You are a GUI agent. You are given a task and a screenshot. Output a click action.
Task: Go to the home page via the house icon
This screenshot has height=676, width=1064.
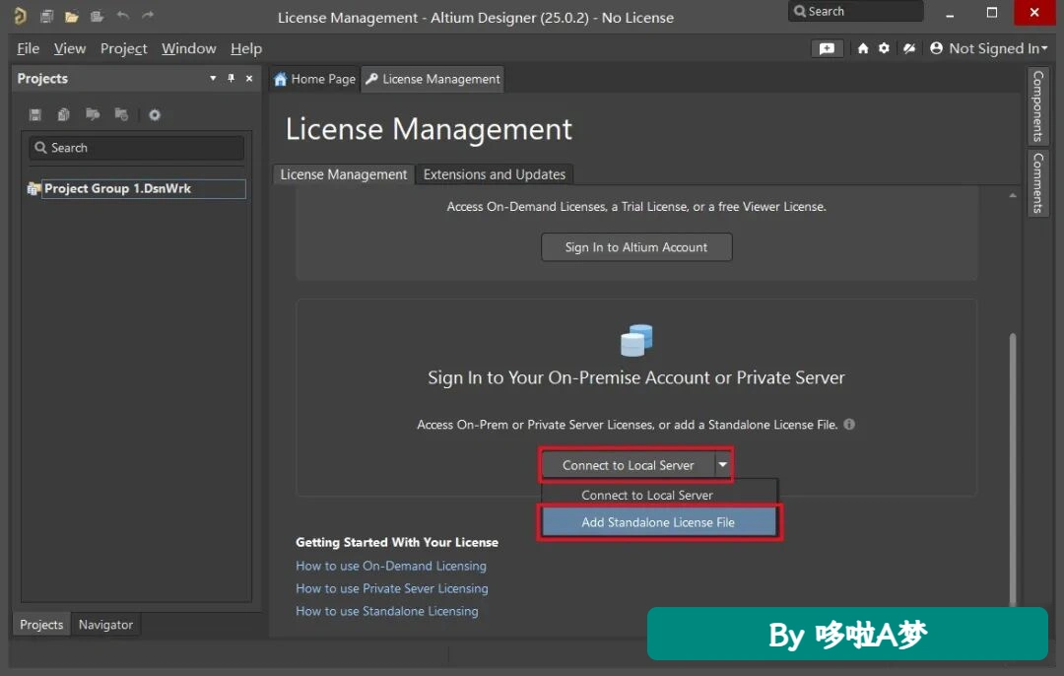click(862, 48)
